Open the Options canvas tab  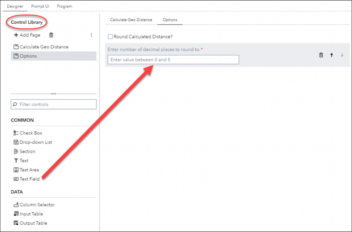pyautogui.click(x=170, y=20)
